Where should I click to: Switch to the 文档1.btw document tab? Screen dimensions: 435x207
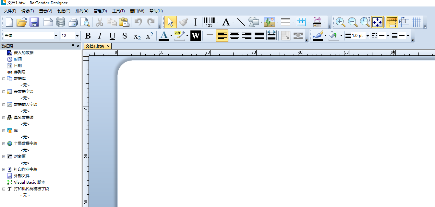[95, 46]
